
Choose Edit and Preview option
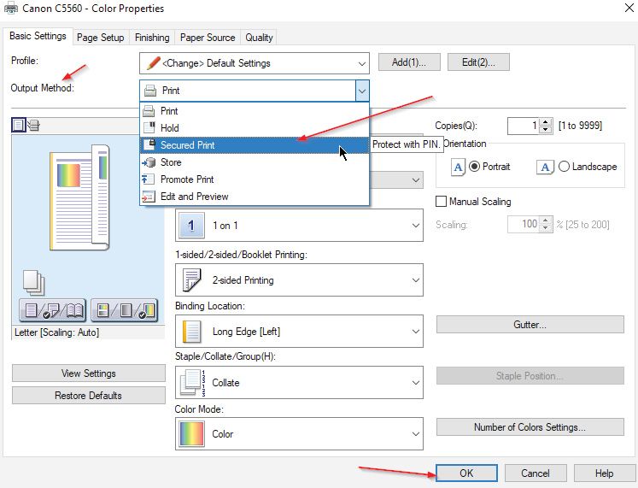pos(255,197)
